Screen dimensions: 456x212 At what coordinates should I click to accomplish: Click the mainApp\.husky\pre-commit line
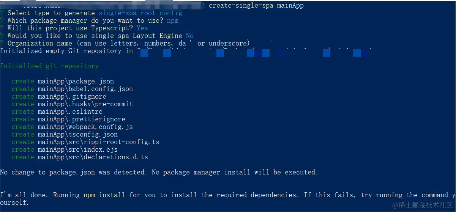pyautogui.click(x=72, y=104)
